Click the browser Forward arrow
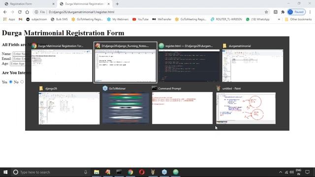315x177 pixels. click(x=12, y=12)
